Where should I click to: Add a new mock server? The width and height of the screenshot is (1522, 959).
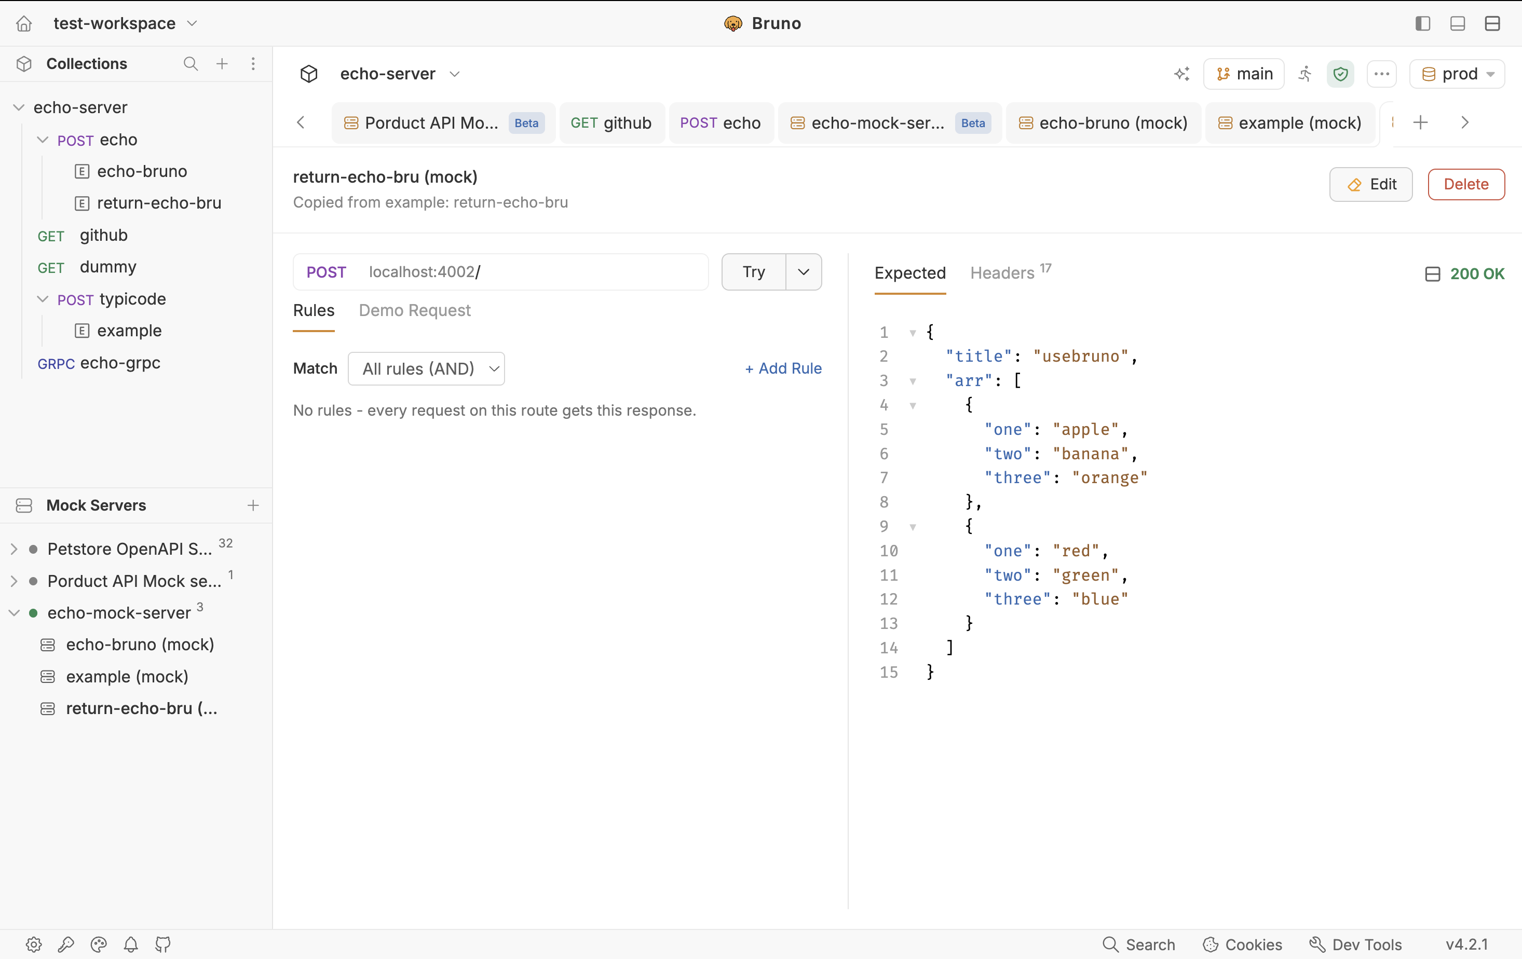pyautogui.click(x=253, y=505)
